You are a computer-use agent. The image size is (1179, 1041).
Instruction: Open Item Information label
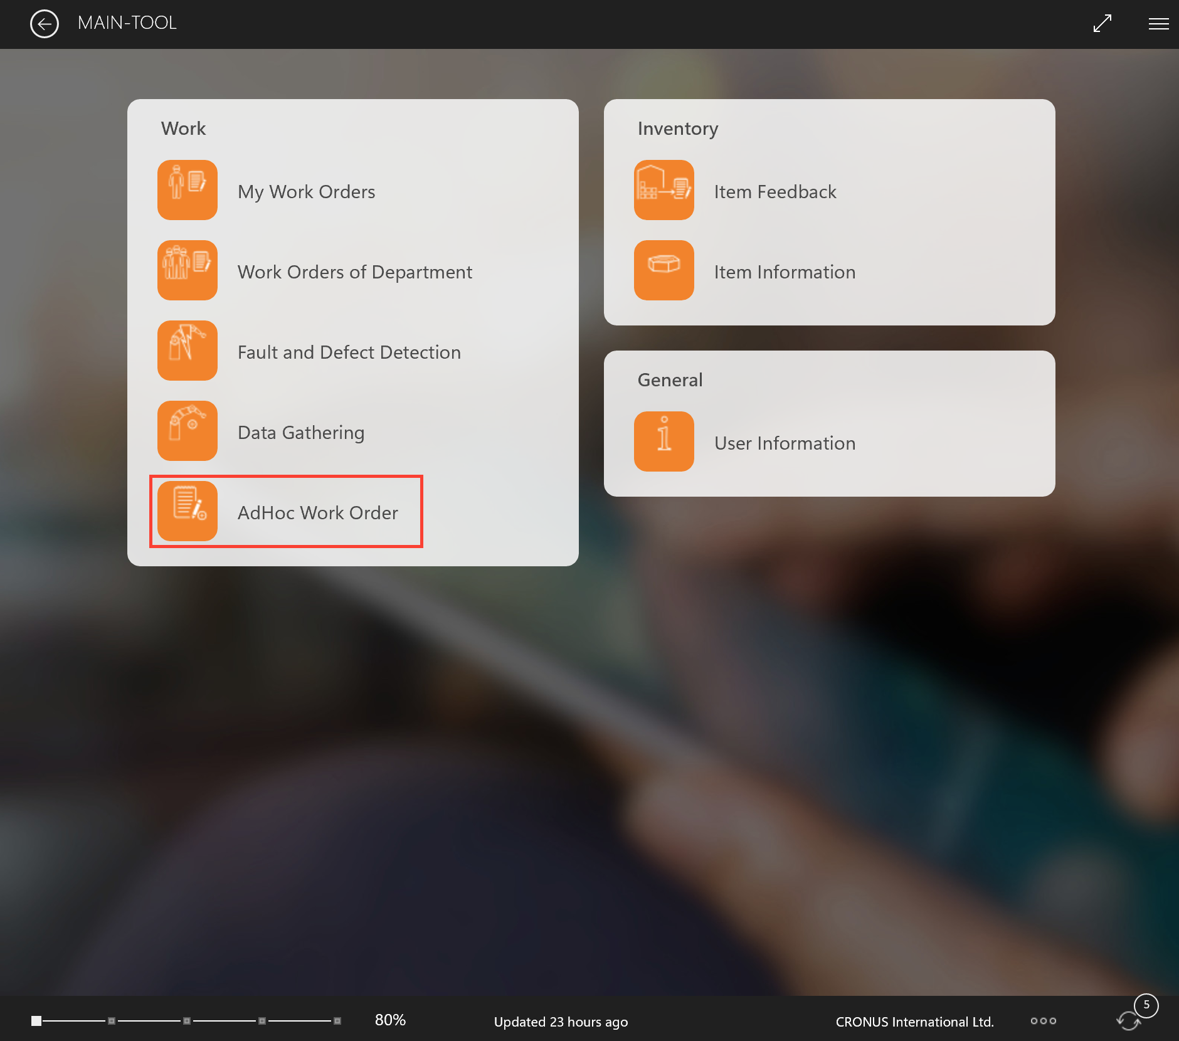tap(785, 272)
